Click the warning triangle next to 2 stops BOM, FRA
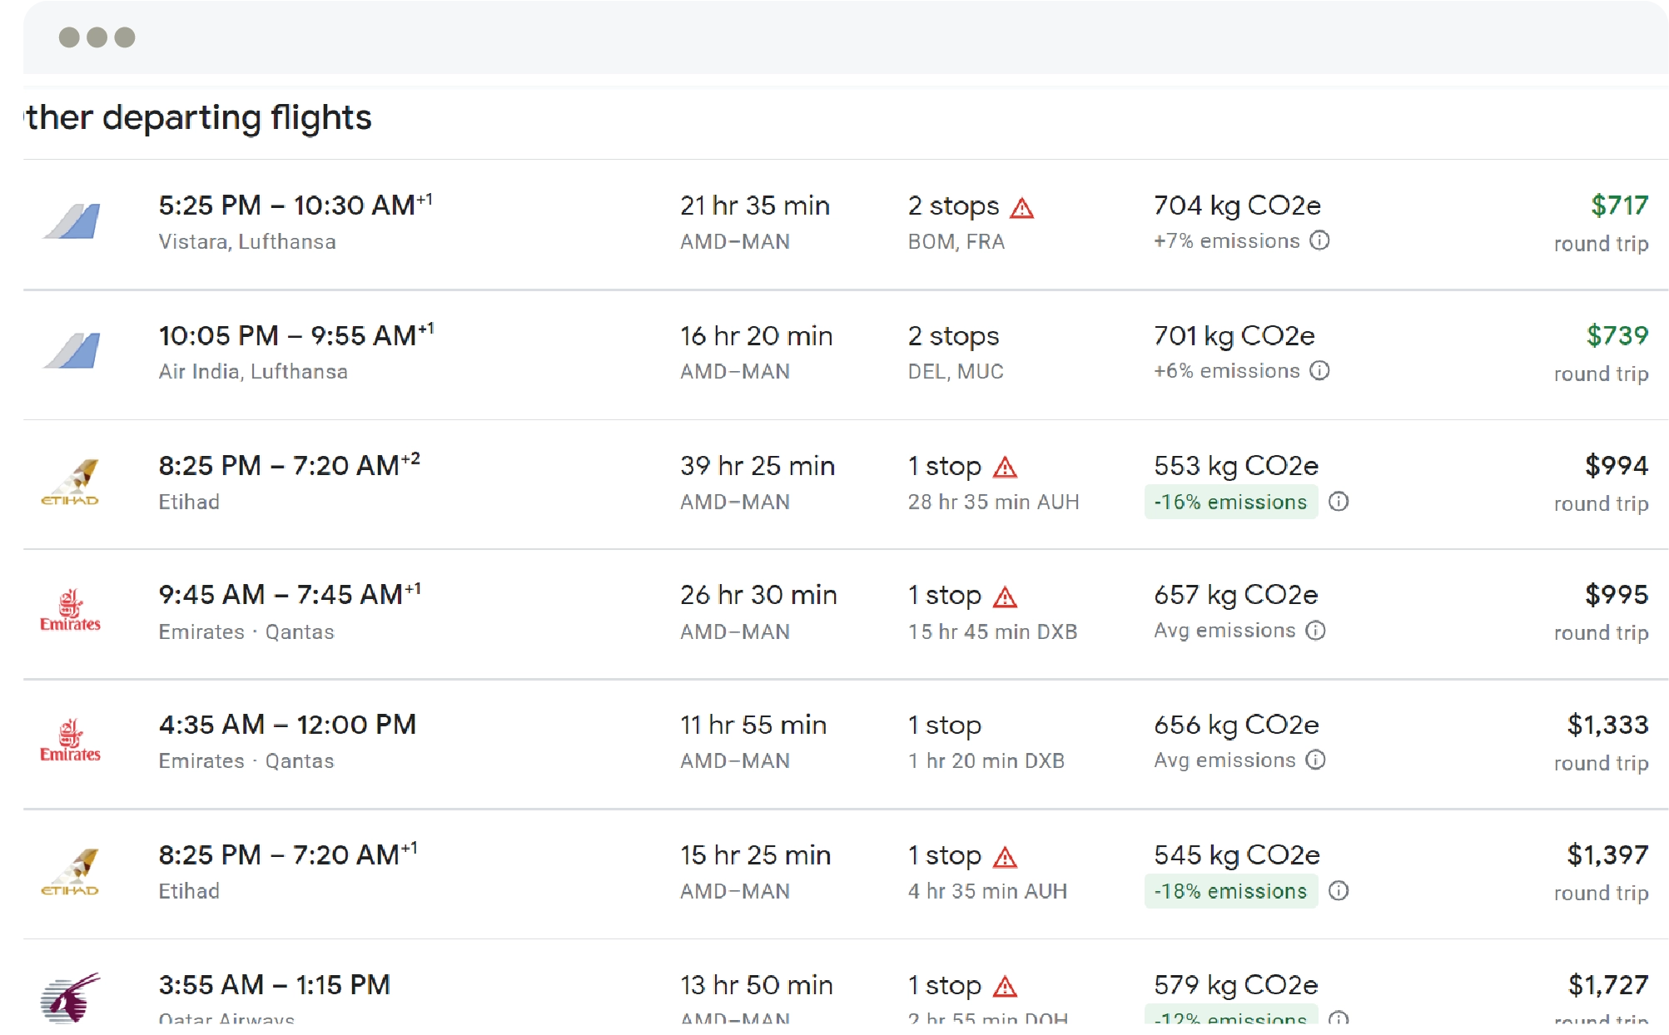This screenshot has height=1035, width=1669. (x=1022, y=208)
